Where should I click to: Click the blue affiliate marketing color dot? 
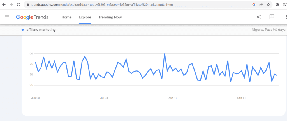pyautogui.click(x=23, y=30)
